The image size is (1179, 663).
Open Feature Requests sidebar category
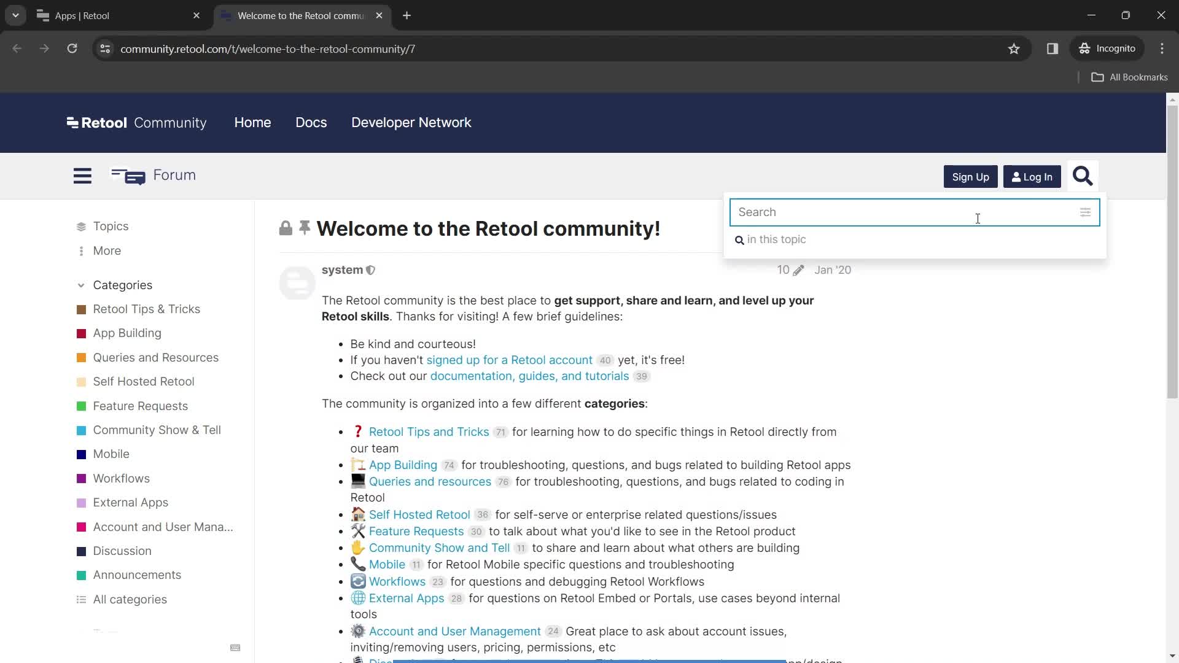click(x=140, y=406)
